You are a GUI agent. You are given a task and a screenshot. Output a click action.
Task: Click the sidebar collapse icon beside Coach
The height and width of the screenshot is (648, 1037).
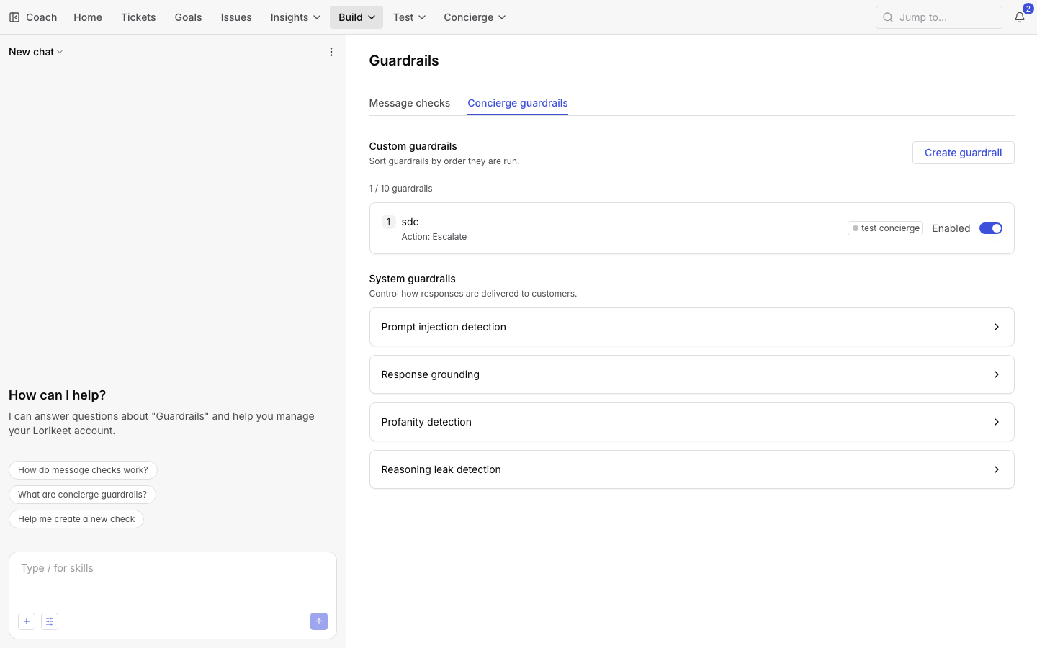(x=14, y=17)
